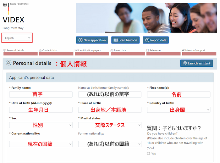
Task: Click the German federal eagle logo
Action: click(5, 5)
